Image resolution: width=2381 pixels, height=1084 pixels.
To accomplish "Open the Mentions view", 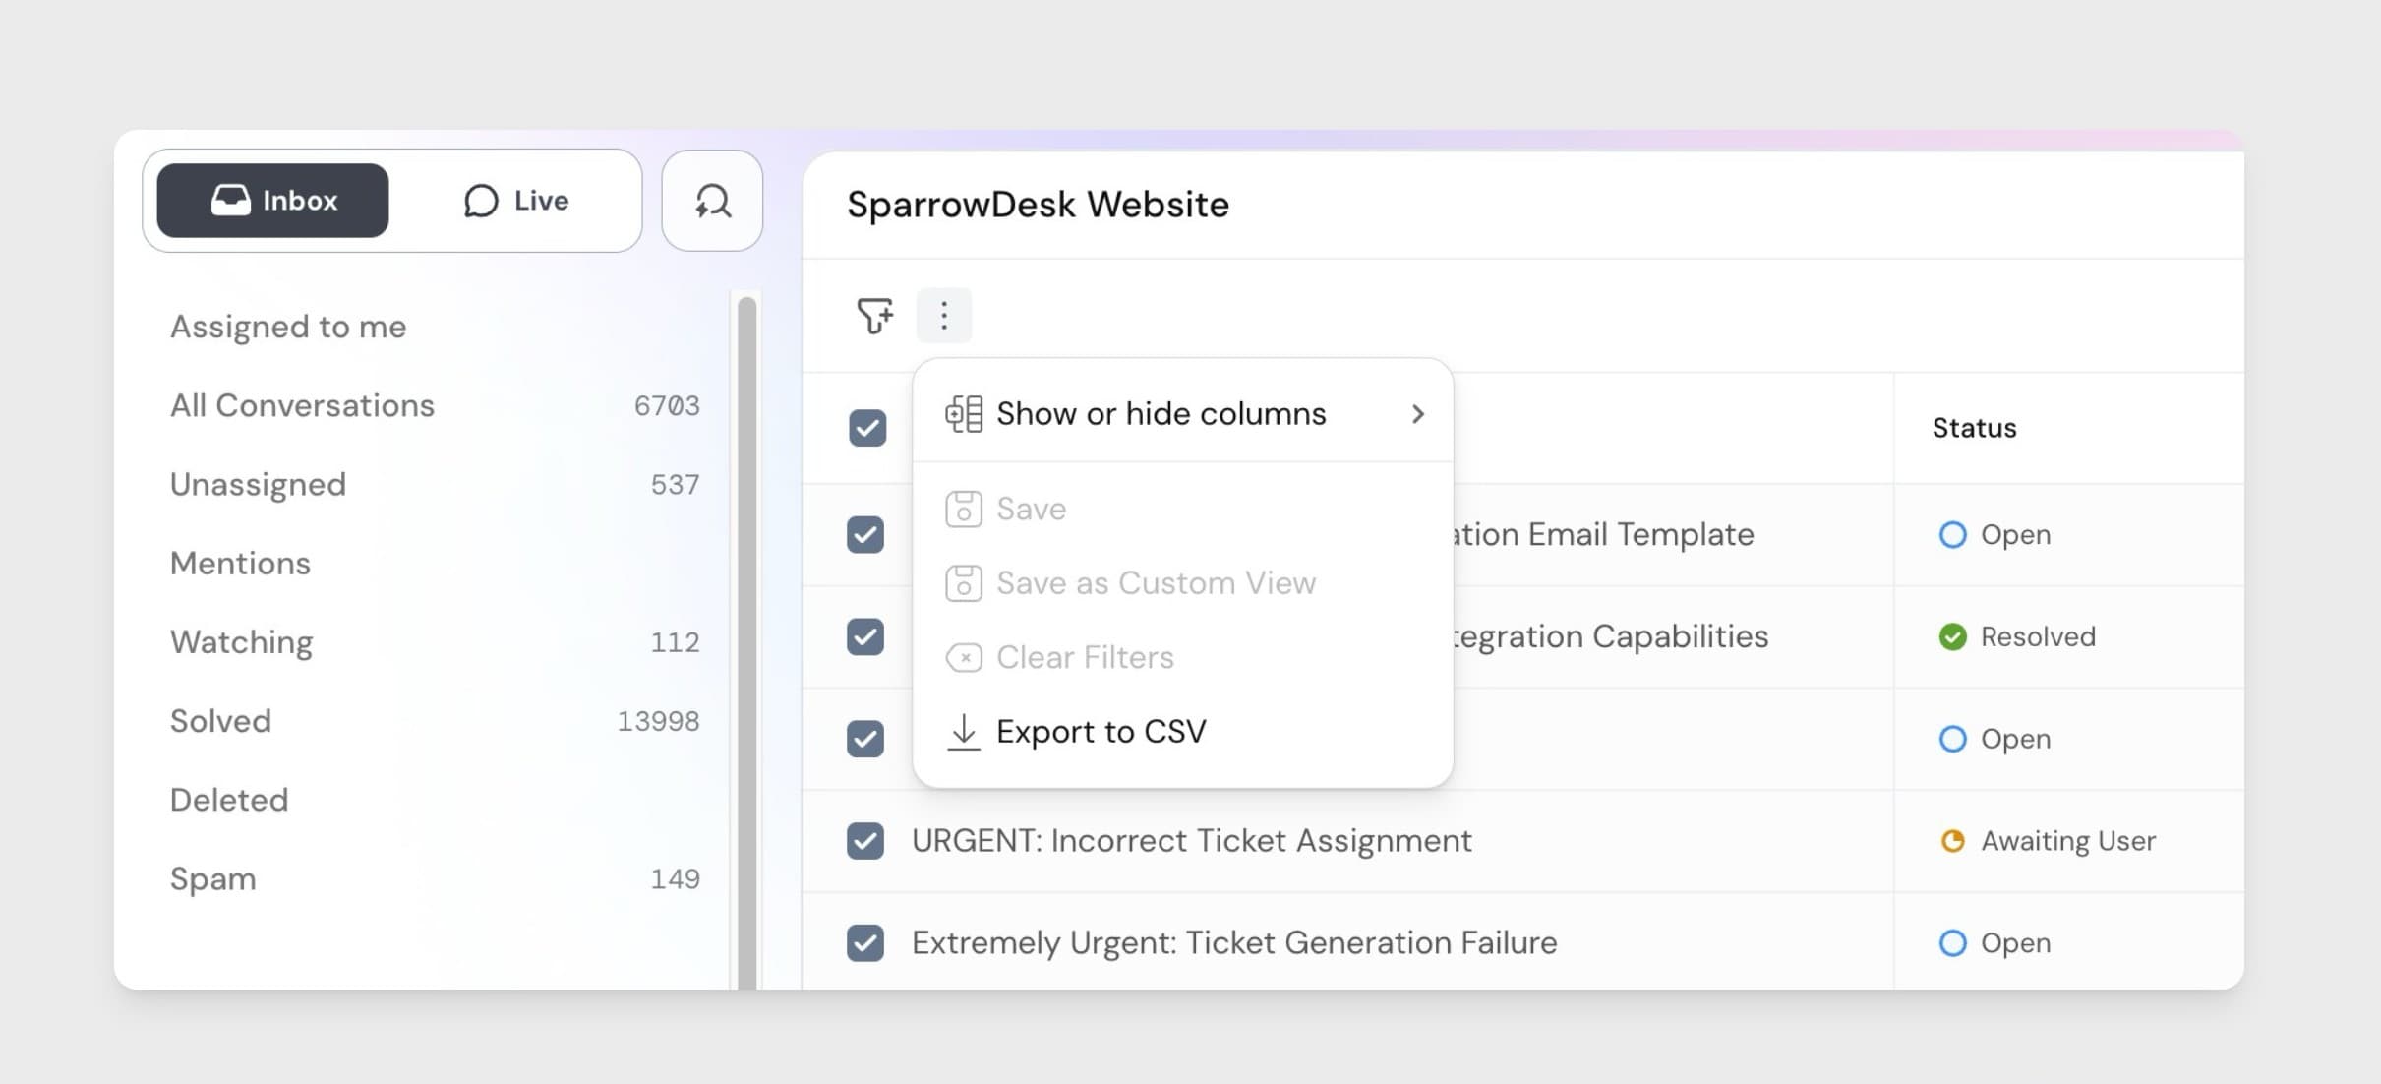I will (240, 564).
